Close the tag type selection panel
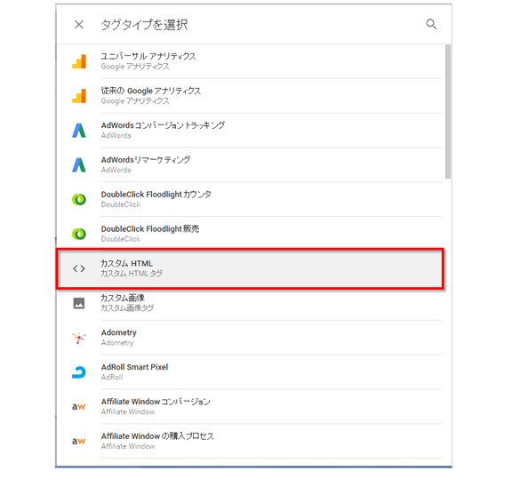 point(79,25)
